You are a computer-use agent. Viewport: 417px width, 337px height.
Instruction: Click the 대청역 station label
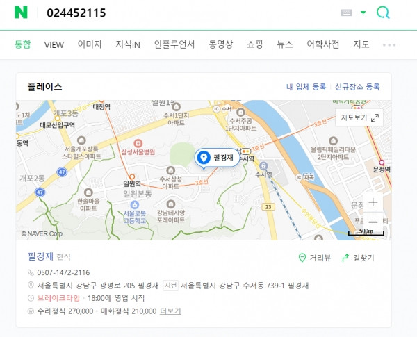(101, 107)
